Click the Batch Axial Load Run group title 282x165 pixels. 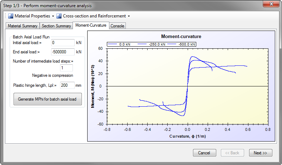[31, 37]
